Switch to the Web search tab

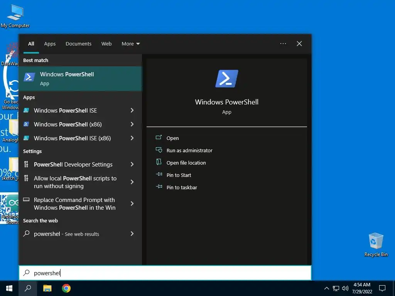tap(106, 44)
